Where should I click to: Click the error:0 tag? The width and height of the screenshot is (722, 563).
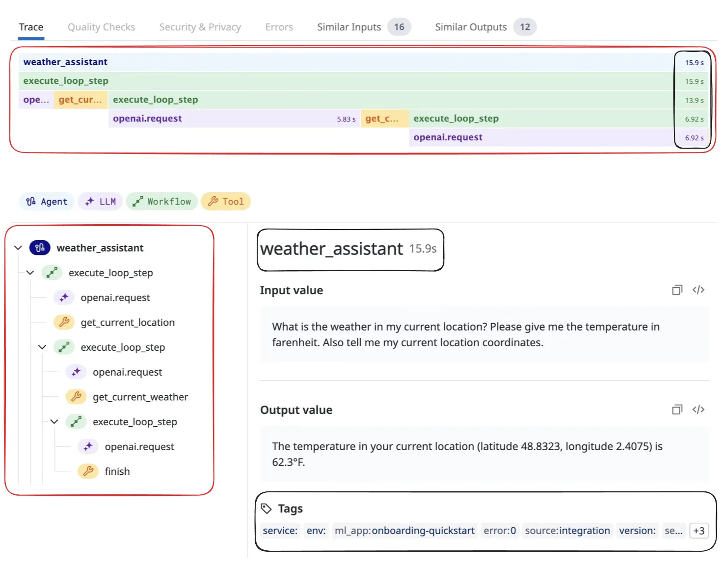(x=500, y=531)
